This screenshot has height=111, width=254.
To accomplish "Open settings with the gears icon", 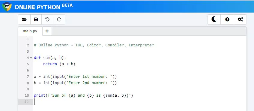I will [x=241, y=19].
